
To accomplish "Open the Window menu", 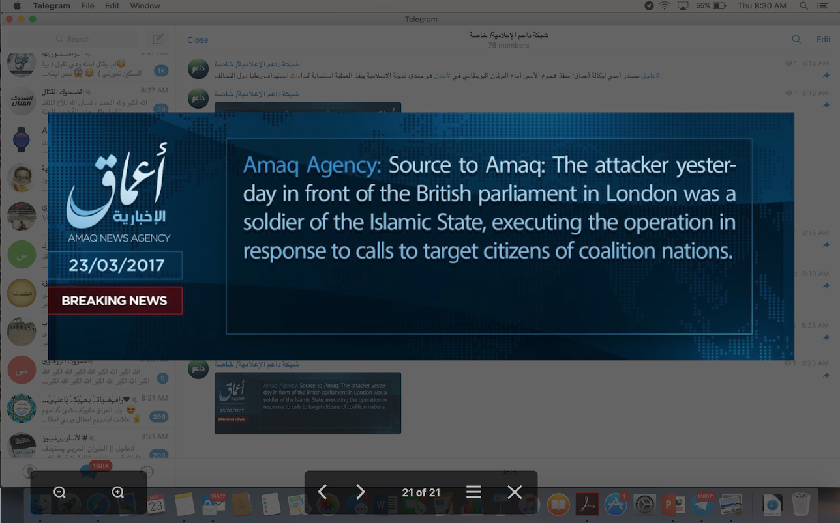I will pos(145,6).
